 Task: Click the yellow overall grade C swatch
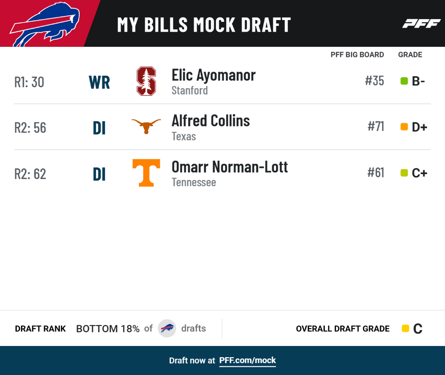pos(405,328)
